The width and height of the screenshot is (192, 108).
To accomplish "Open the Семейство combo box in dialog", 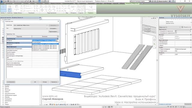I will click(31, 25).
